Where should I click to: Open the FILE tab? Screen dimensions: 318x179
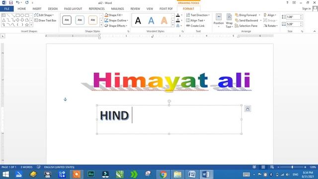6,9
